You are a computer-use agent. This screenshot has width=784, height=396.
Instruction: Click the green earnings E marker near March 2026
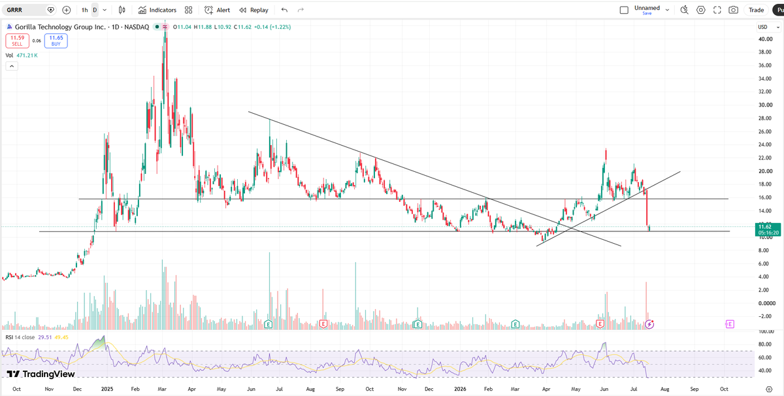515,323
